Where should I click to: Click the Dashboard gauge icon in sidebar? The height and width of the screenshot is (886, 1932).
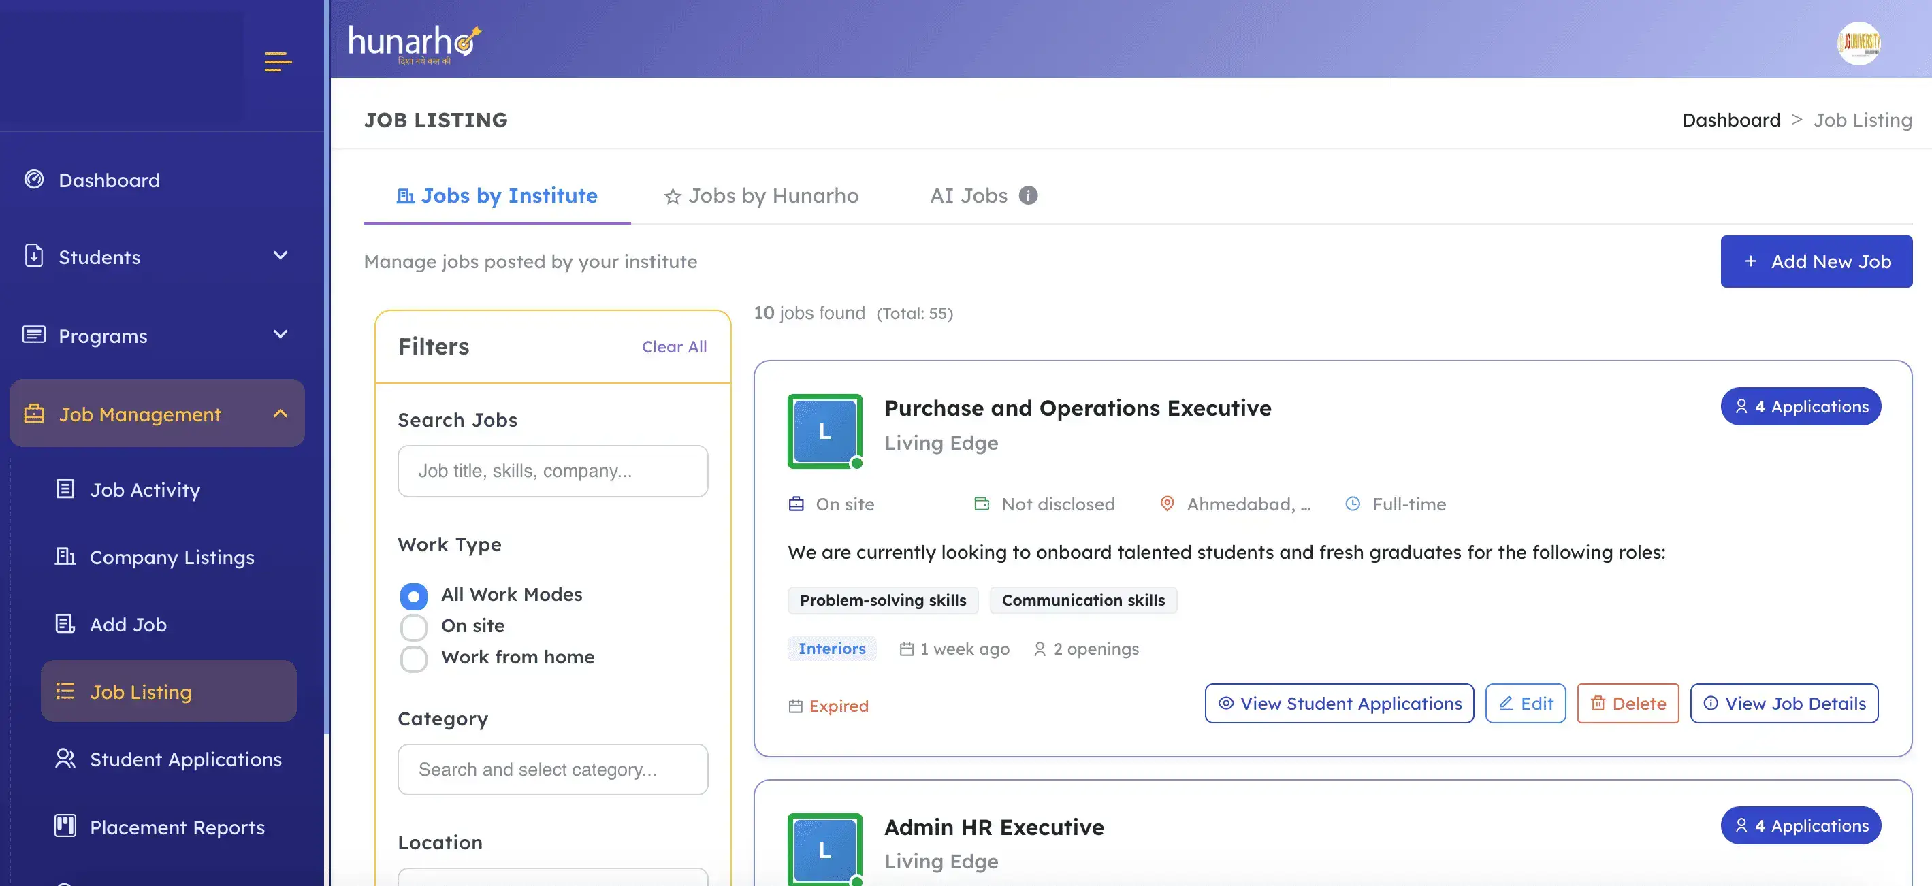pyautogui.click(x=34, y=179)
